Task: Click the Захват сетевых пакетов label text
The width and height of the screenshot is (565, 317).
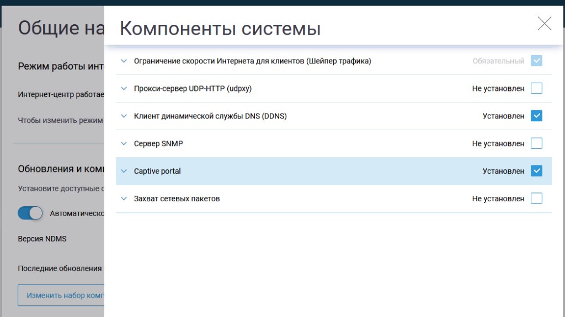Action: click(x=177, y=199)
